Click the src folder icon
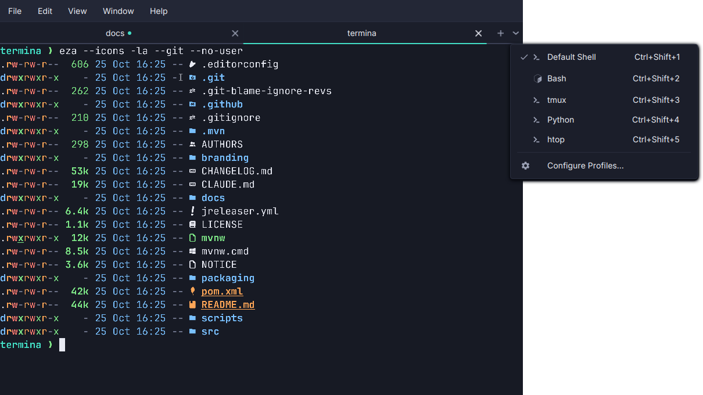This screenshot has height=395, width=703. [193, 331]
